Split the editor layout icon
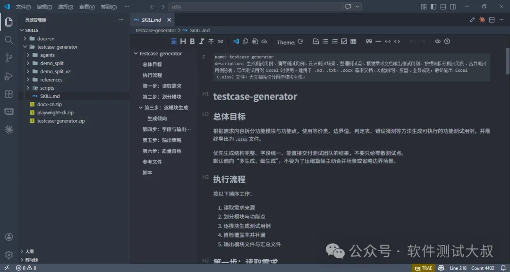510x272 pixels. [492, 20]
